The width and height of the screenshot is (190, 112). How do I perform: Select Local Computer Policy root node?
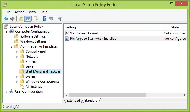(26, 26)
